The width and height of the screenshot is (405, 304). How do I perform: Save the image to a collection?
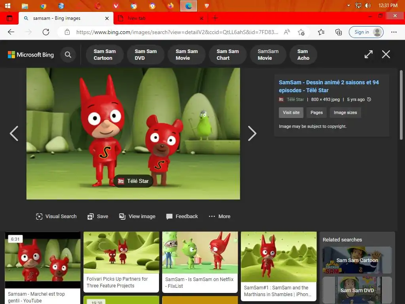point(98,217)
